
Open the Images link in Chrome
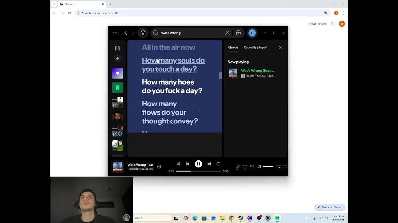322,24
